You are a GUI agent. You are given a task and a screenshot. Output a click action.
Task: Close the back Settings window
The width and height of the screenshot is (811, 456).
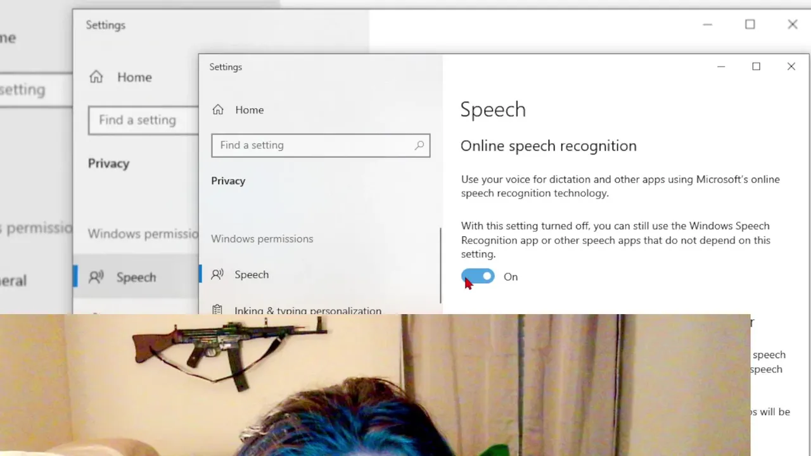(x=793, y=25)
